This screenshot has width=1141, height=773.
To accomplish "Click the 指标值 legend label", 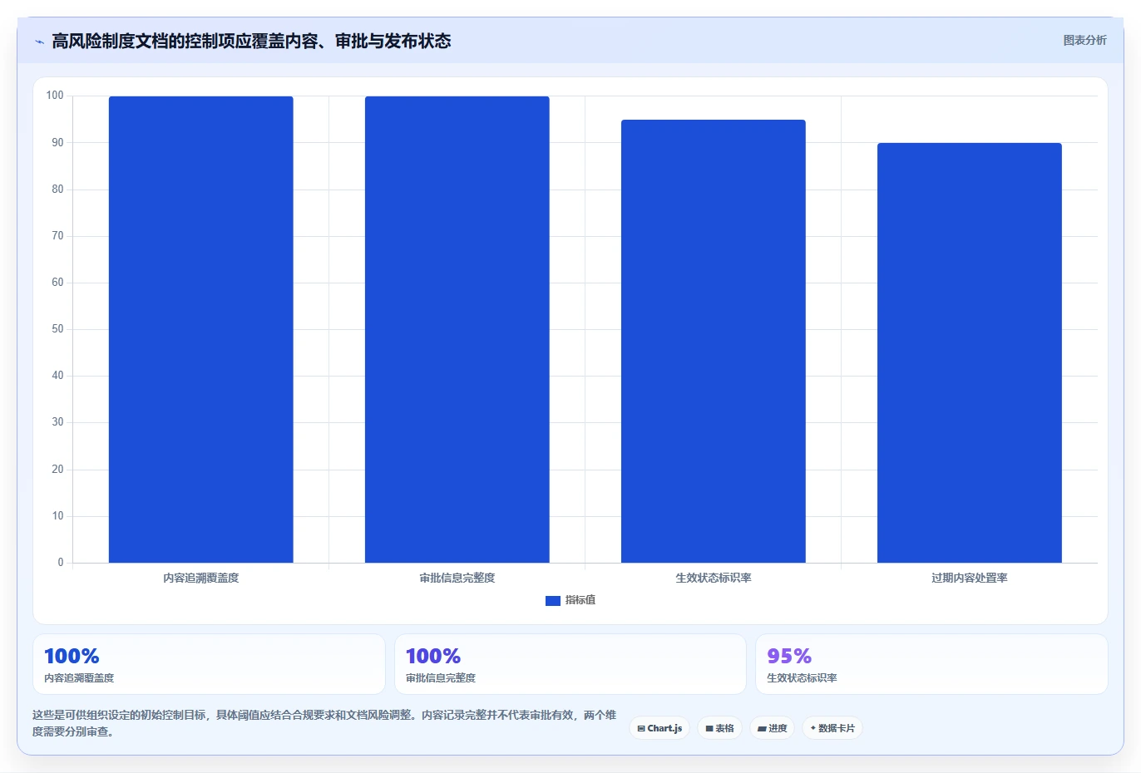I will [580, 600].
